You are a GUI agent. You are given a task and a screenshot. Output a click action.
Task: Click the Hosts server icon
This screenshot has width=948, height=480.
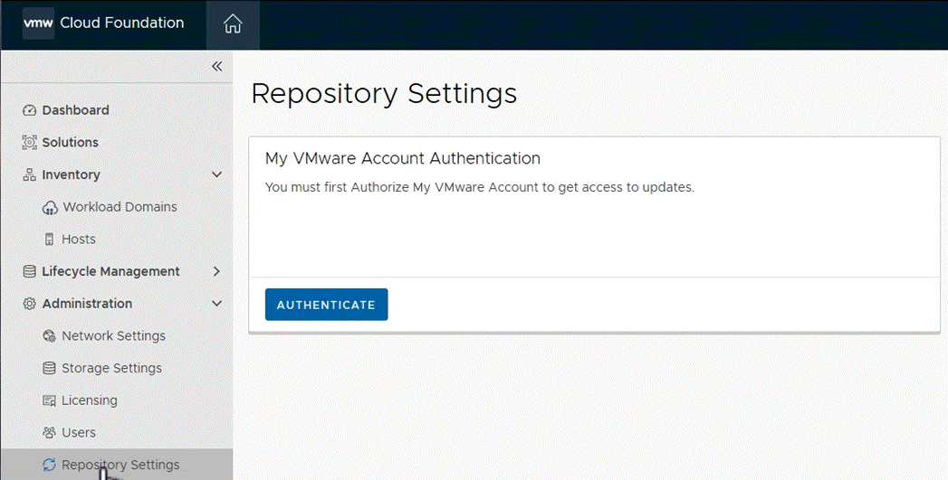[x=49, y=239]
